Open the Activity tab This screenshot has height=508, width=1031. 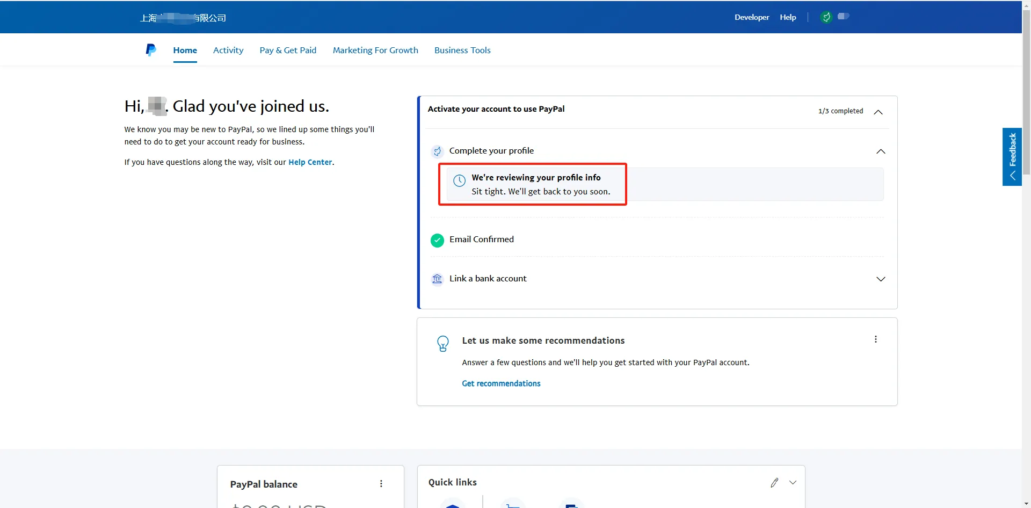pos(228,50)
